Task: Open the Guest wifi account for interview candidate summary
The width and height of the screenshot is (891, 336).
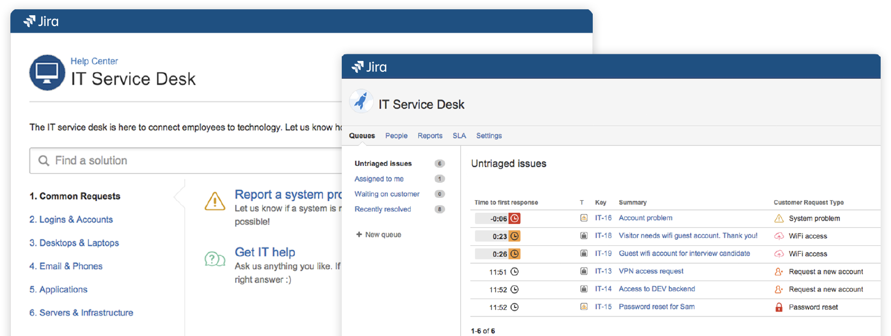Action: (x=684, y=253)
